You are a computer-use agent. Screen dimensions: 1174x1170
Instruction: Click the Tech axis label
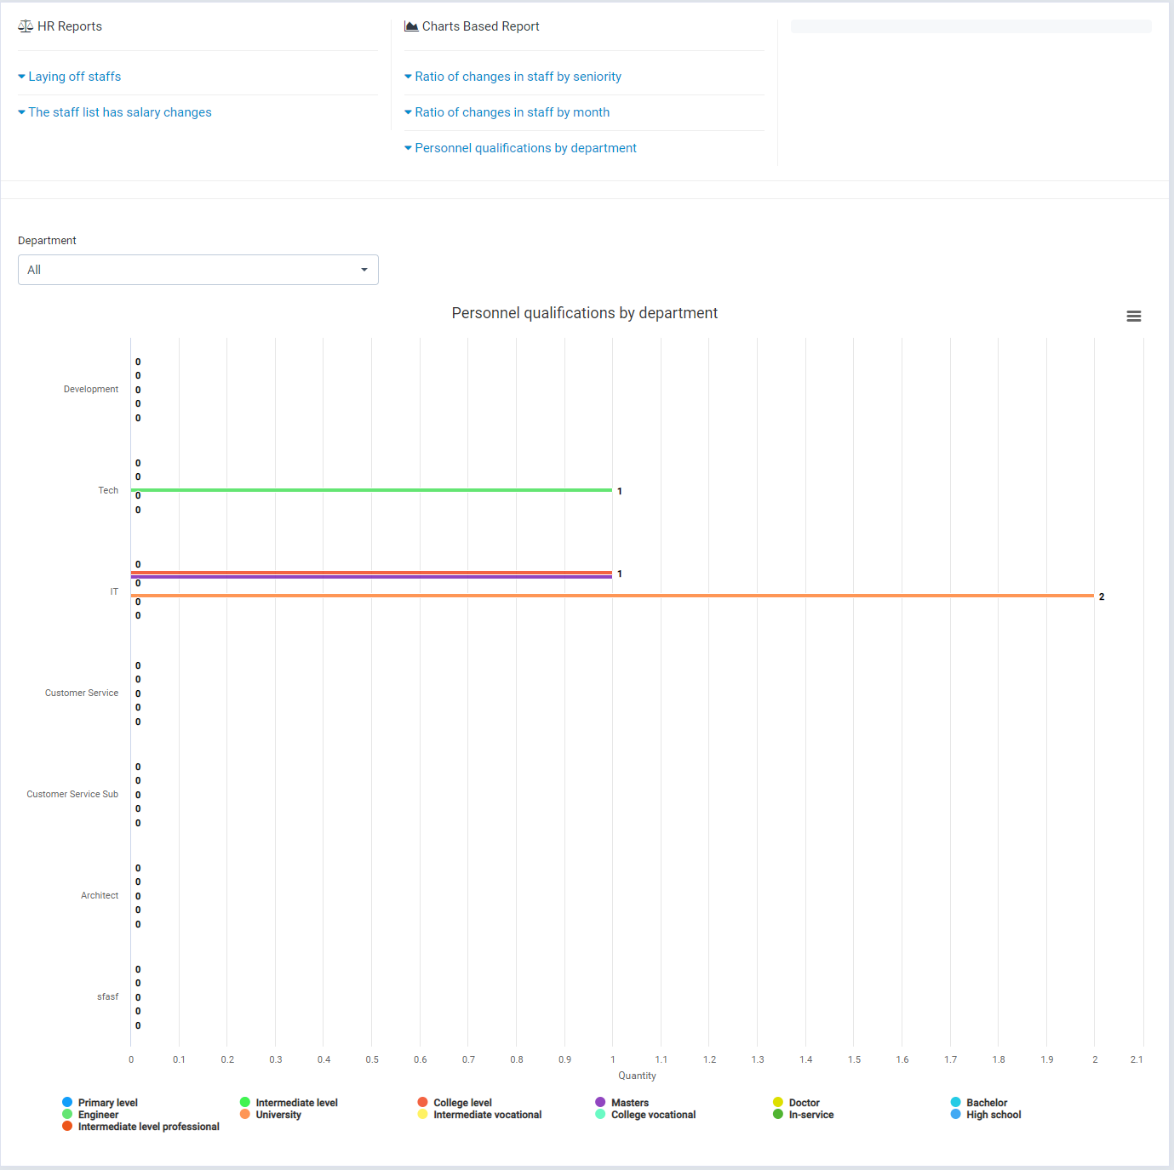point(108,490)
